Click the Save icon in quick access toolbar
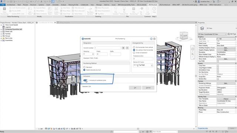Viewport: 237px width, 133px height. coord(11,1)
